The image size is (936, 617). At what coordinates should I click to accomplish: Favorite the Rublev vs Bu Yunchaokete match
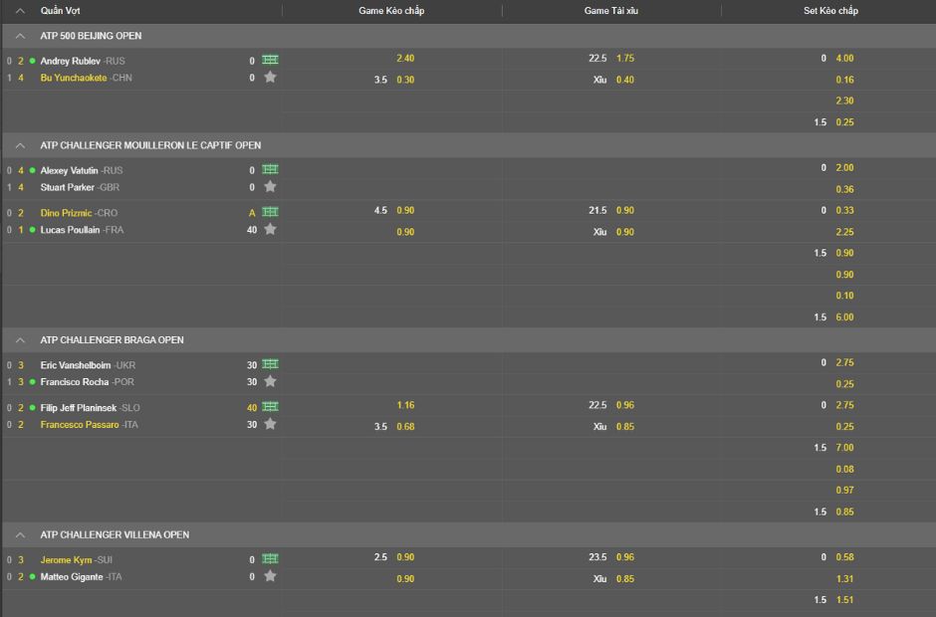coord(270,78)
